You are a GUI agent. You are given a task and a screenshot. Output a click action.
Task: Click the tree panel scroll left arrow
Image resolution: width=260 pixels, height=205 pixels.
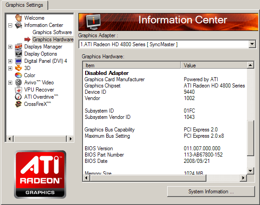(9, 139)
